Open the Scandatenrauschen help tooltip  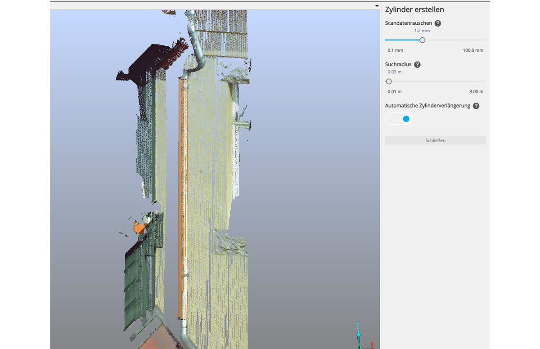point(437,23)
